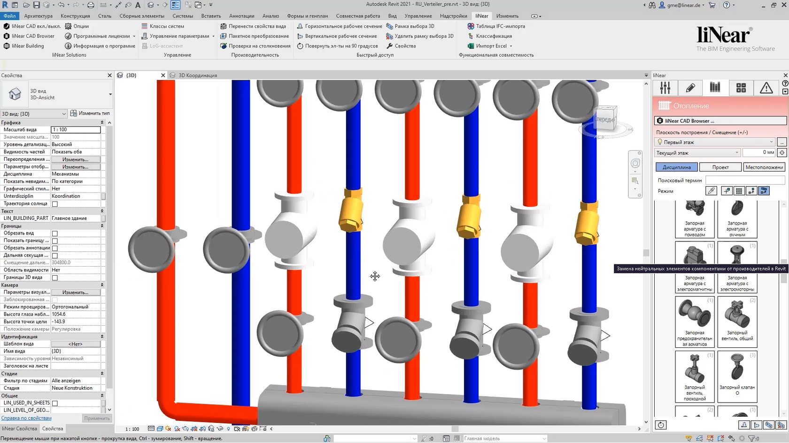Screen dimensions: 789x443
Task: Open the Справка по свойствам link
Action: click(26, 418)
